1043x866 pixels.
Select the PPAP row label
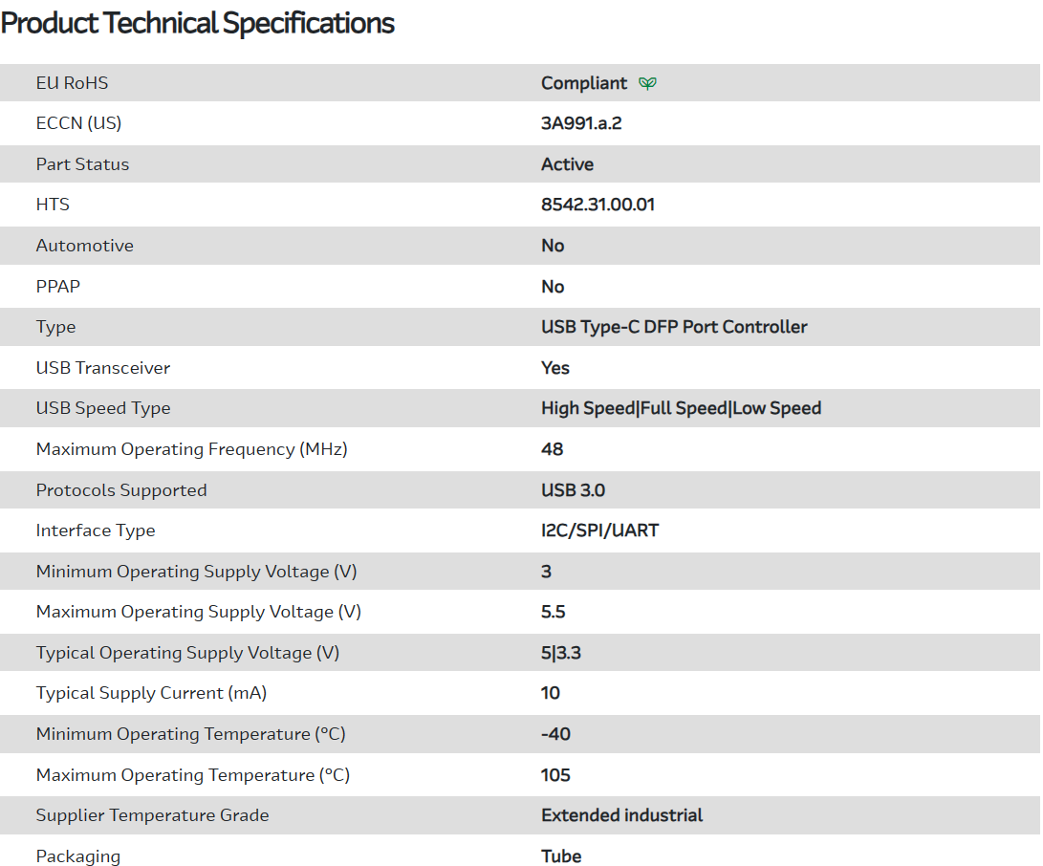(x=57, y=287)
